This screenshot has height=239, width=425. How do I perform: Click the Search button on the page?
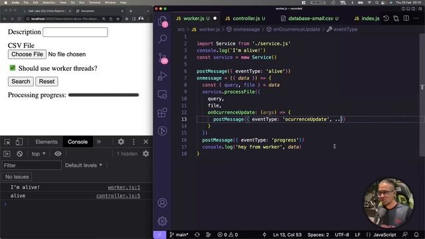(x=21, y=81)
